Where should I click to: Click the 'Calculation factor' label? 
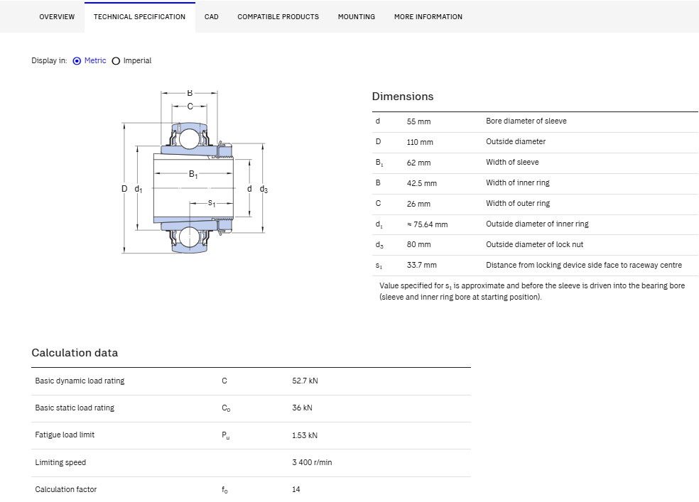66,489
